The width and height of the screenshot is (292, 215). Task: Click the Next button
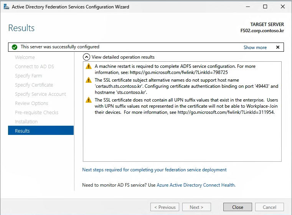196,207
